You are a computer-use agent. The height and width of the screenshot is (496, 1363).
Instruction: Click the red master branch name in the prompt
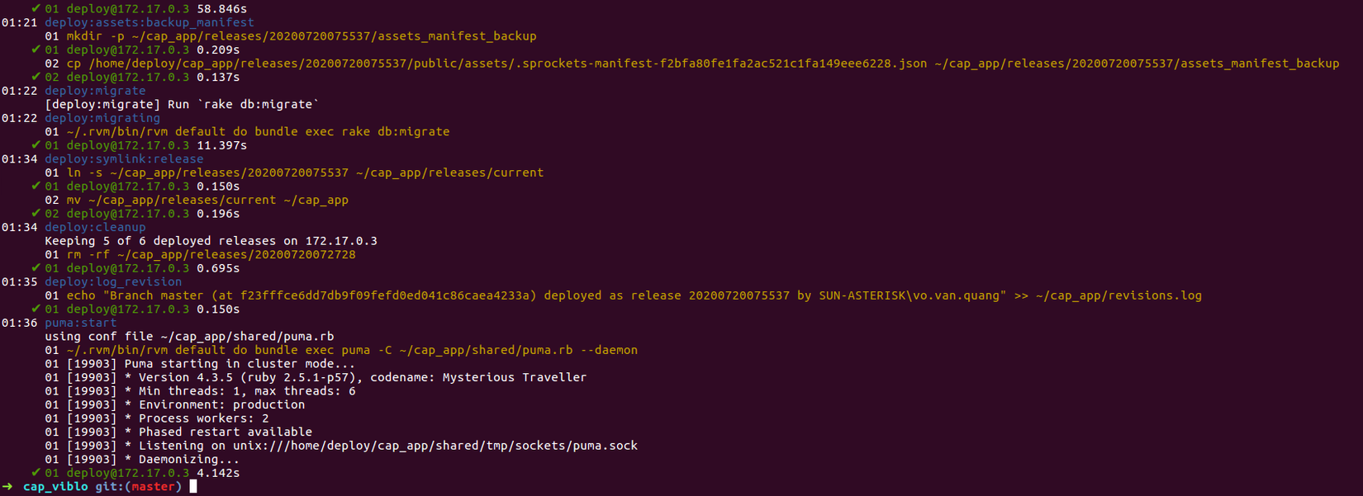click(153, 486)
